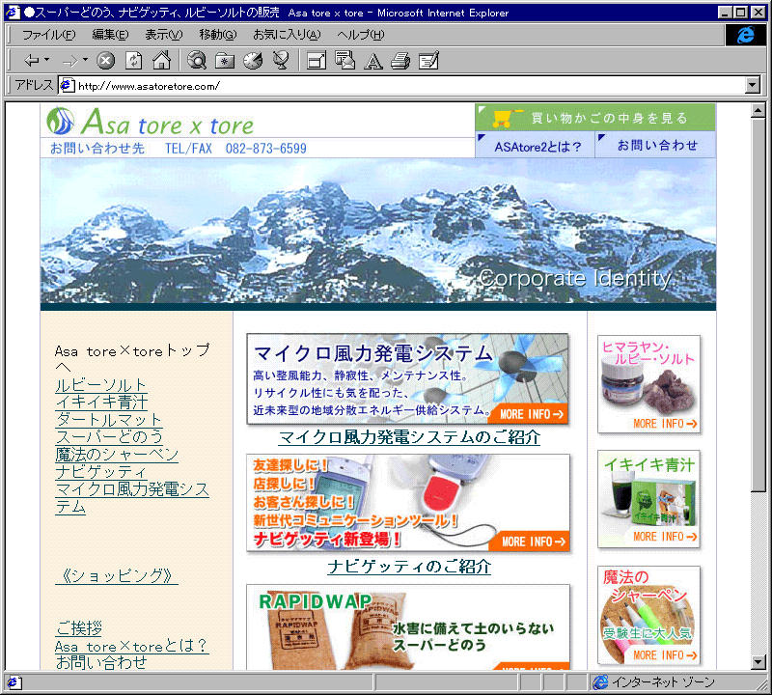Open the Asa tore×toreとは? sidebar link
The height and width of the screenshot is (695, 772).
click(132, 646)
